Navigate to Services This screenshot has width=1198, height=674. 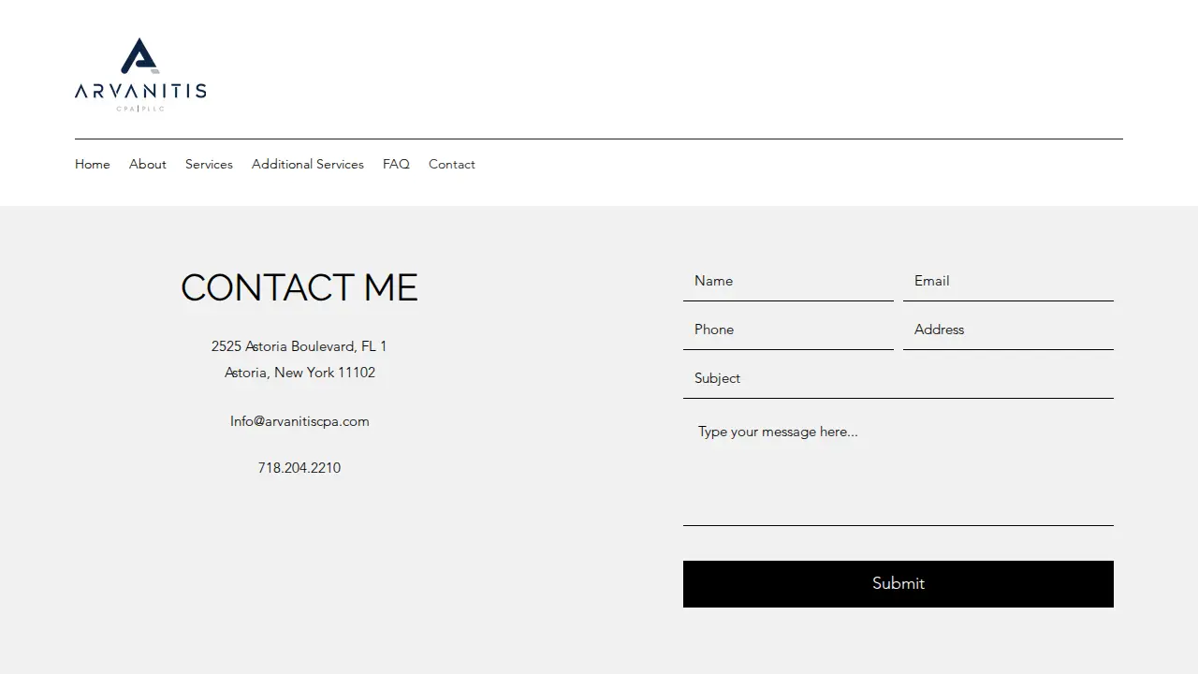pyautogui.click(x=209, y=164)
